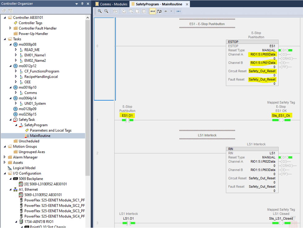Click MainRoutine ladder routine icon

coord(27,136)
